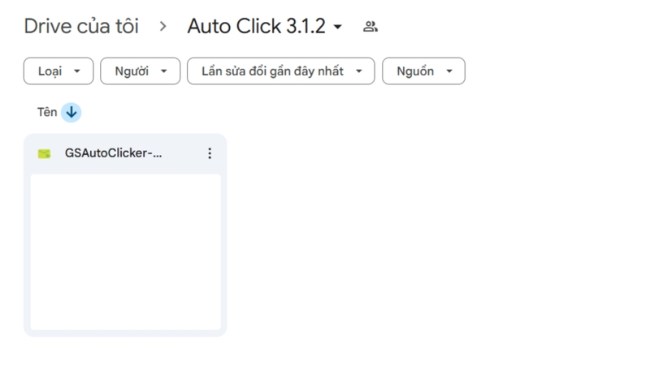Screen dimensions: 650x365
Task: Click the arrow in Lần sửa đổi gần đây nhất
Action: point(359,71)
